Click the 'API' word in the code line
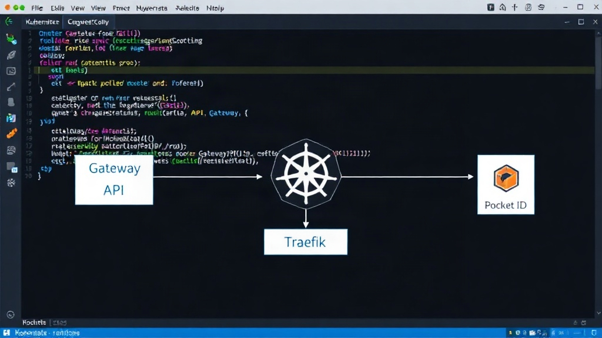The width and height of the screenshot is (602, 338). 197,113
